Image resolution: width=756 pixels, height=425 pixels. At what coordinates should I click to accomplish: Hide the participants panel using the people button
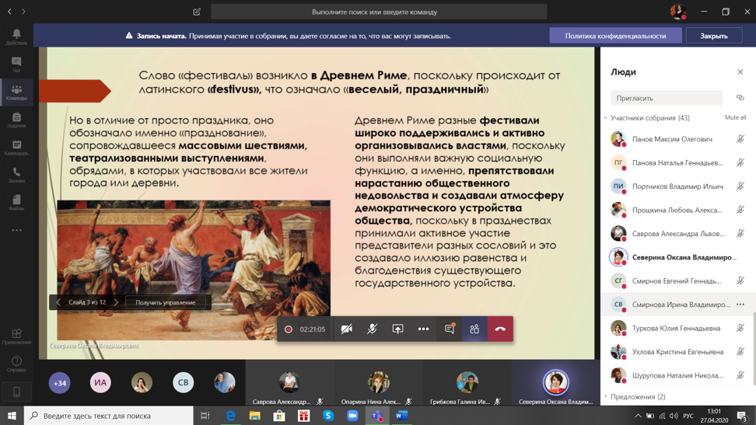474,329
